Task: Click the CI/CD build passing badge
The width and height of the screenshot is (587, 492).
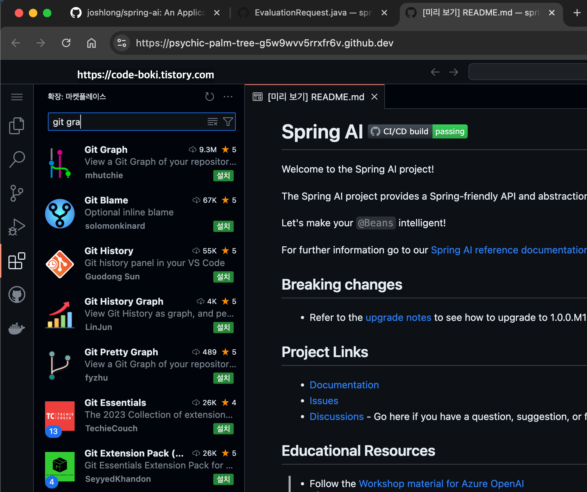Action: (x=418, y=131)
